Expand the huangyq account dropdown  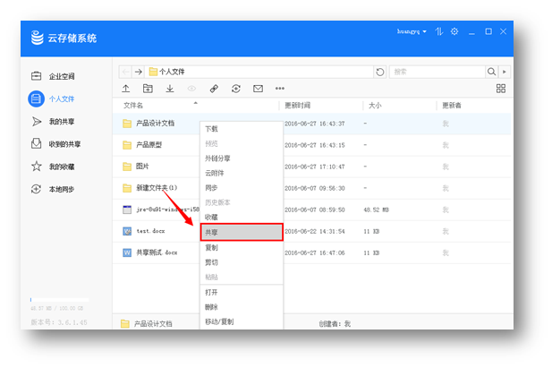coord(412,32)
